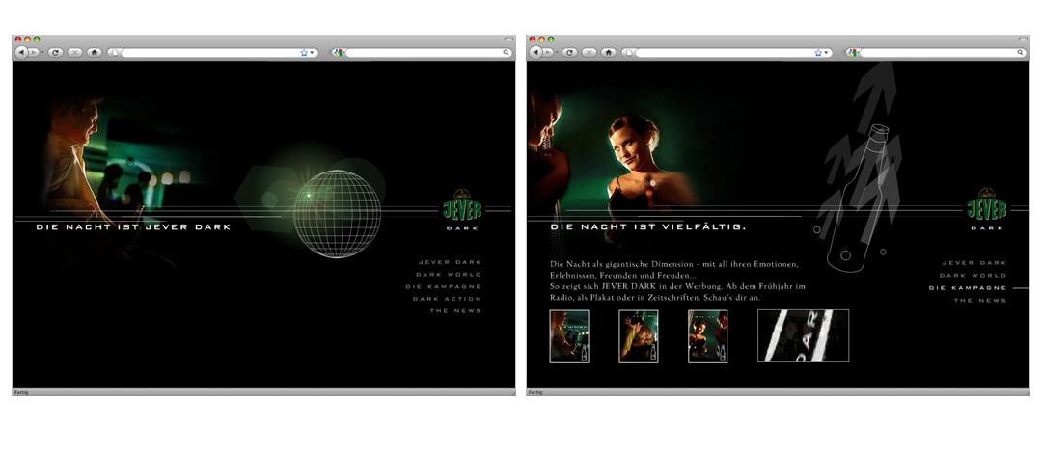Open THE NEWS menu item in left window
The height and width of the screenshot is (451, 1042).
click(x=455, y=311)
